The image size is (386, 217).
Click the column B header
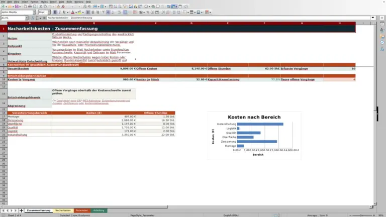point(94,23)
